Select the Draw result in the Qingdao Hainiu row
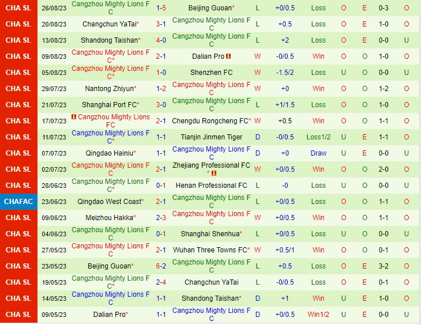Screen dimensions: 421x325 318,153
